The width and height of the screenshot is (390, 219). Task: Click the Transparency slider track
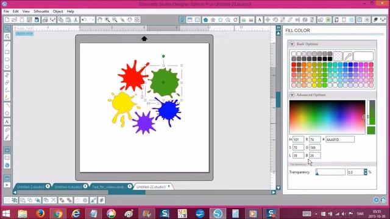pyautogui.click(x=330, y=172)
